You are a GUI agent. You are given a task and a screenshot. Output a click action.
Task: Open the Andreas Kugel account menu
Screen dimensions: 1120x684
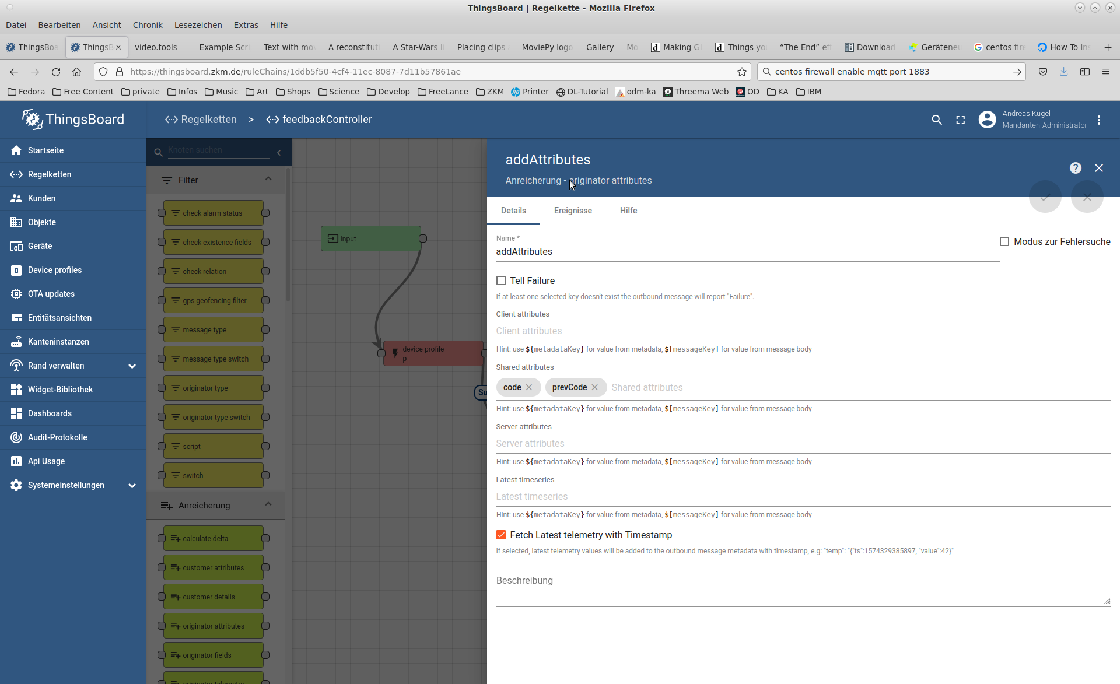[987, 120]
